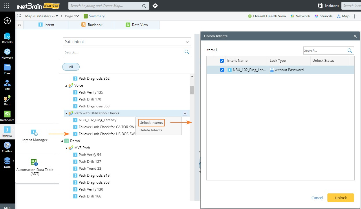Viewport: 361px width, 209px height.
Task: Click the intent tree vertical scrollbar
Action: pyautogui.click(x=192, y=90)
